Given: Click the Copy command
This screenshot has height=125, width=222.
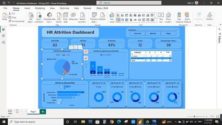Looking at the screenshot, I should tap(12, 17).
